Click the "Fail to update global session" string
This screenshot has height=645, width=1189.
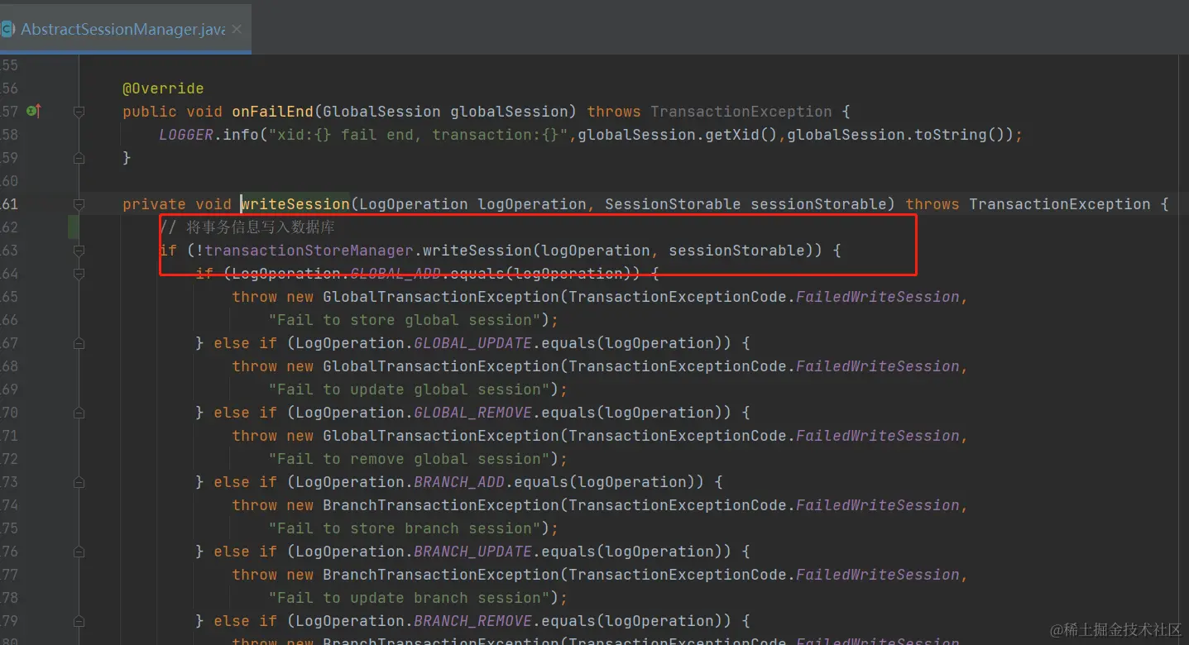(x=410, y=389)
